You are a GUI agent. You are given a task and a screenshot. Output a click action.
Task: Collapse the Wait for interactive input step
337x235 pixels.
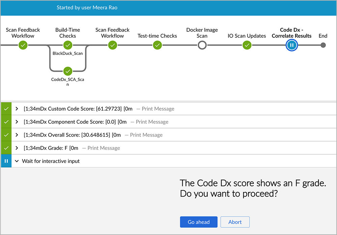coord(17,161)
